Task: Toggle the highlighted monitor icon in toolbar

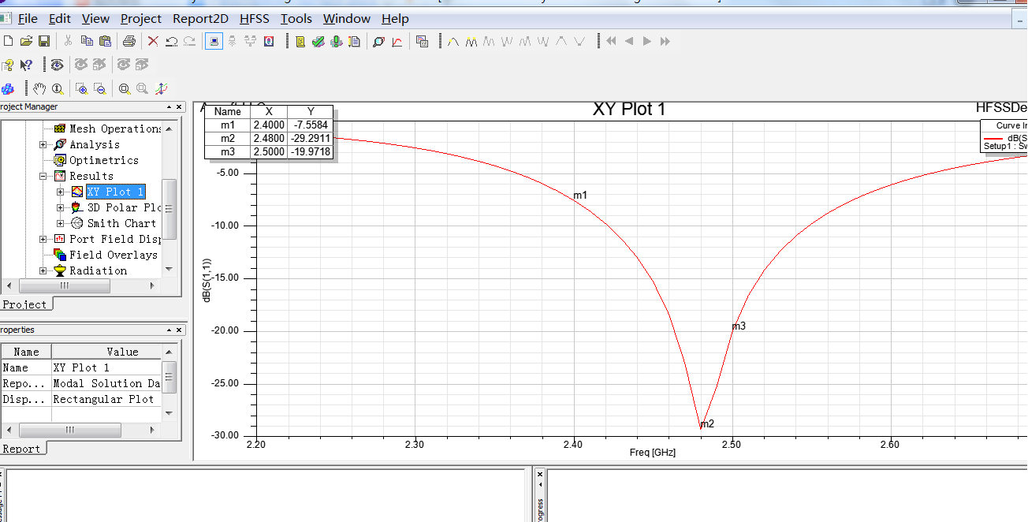Action: [214, 41]
